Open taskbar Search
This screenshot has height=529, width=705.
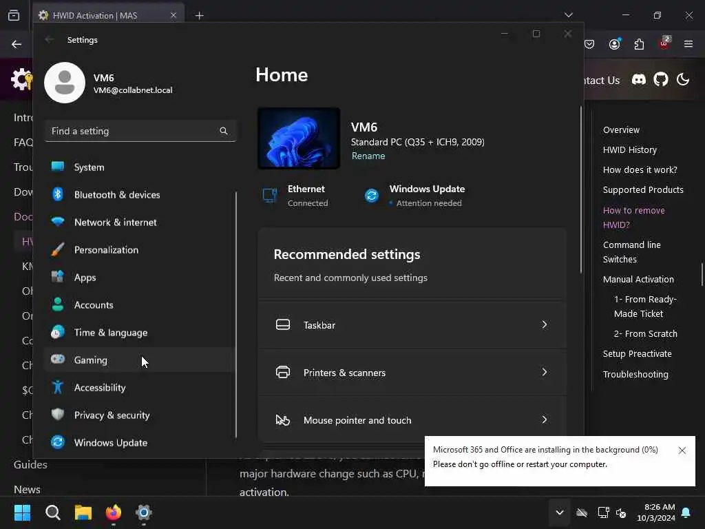pos(53,512)
